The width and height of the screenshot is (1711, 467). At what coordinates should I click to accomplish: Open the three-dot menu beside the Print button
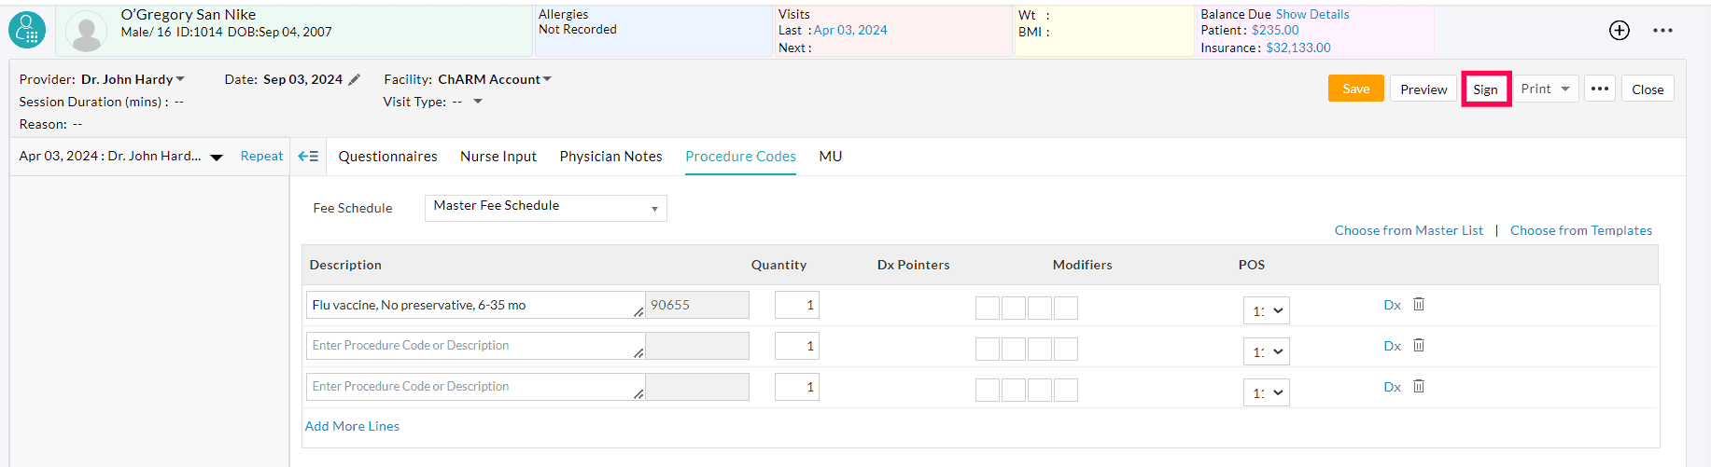coord(1600,89)
